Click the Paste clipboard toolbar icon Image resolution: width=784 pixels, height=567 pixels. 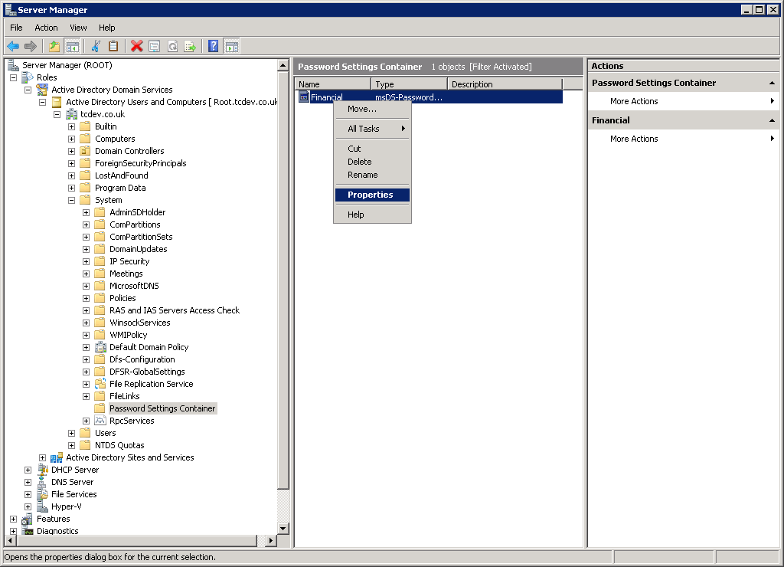click(113, 47)
